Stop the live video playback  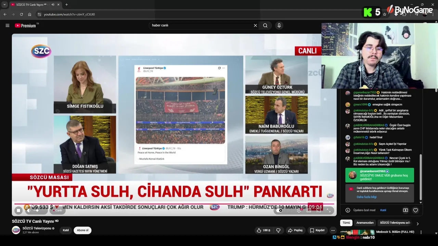click(18, 210)
